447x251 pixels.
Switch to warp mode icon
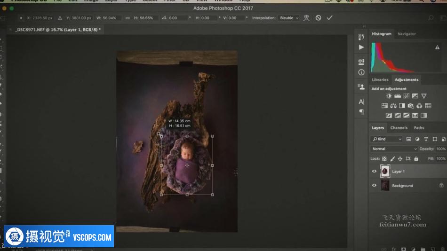[306, 18]
